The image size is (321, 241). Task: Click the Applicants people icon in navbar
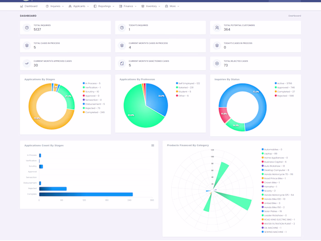point(70,6)
